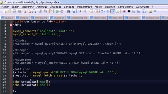Click the green Undo arrow
The height and width of the screenshot is (94, 168).
point(57,11)
